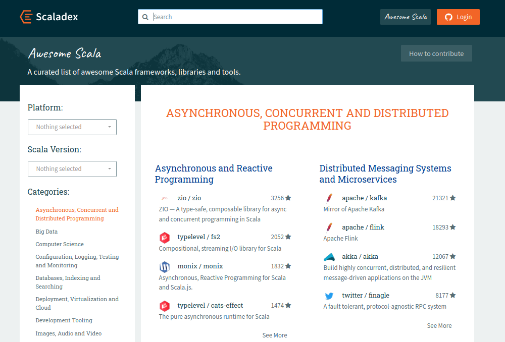This screenshot has height=342, width=505.
Task: Click the apache flink feather logo
Action: [329, 227]
